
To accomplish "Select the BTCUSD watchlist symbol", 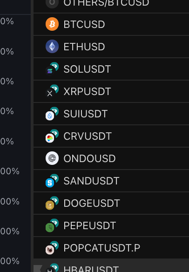I will coord(111,24).
